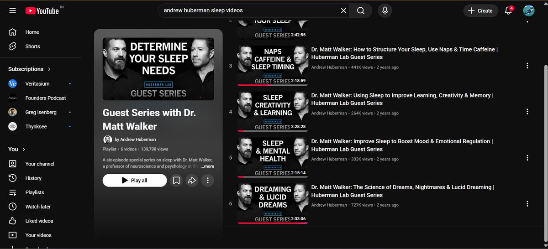Go to YouTube home via logo
The image size is (548, 249).
pos(42,10)
